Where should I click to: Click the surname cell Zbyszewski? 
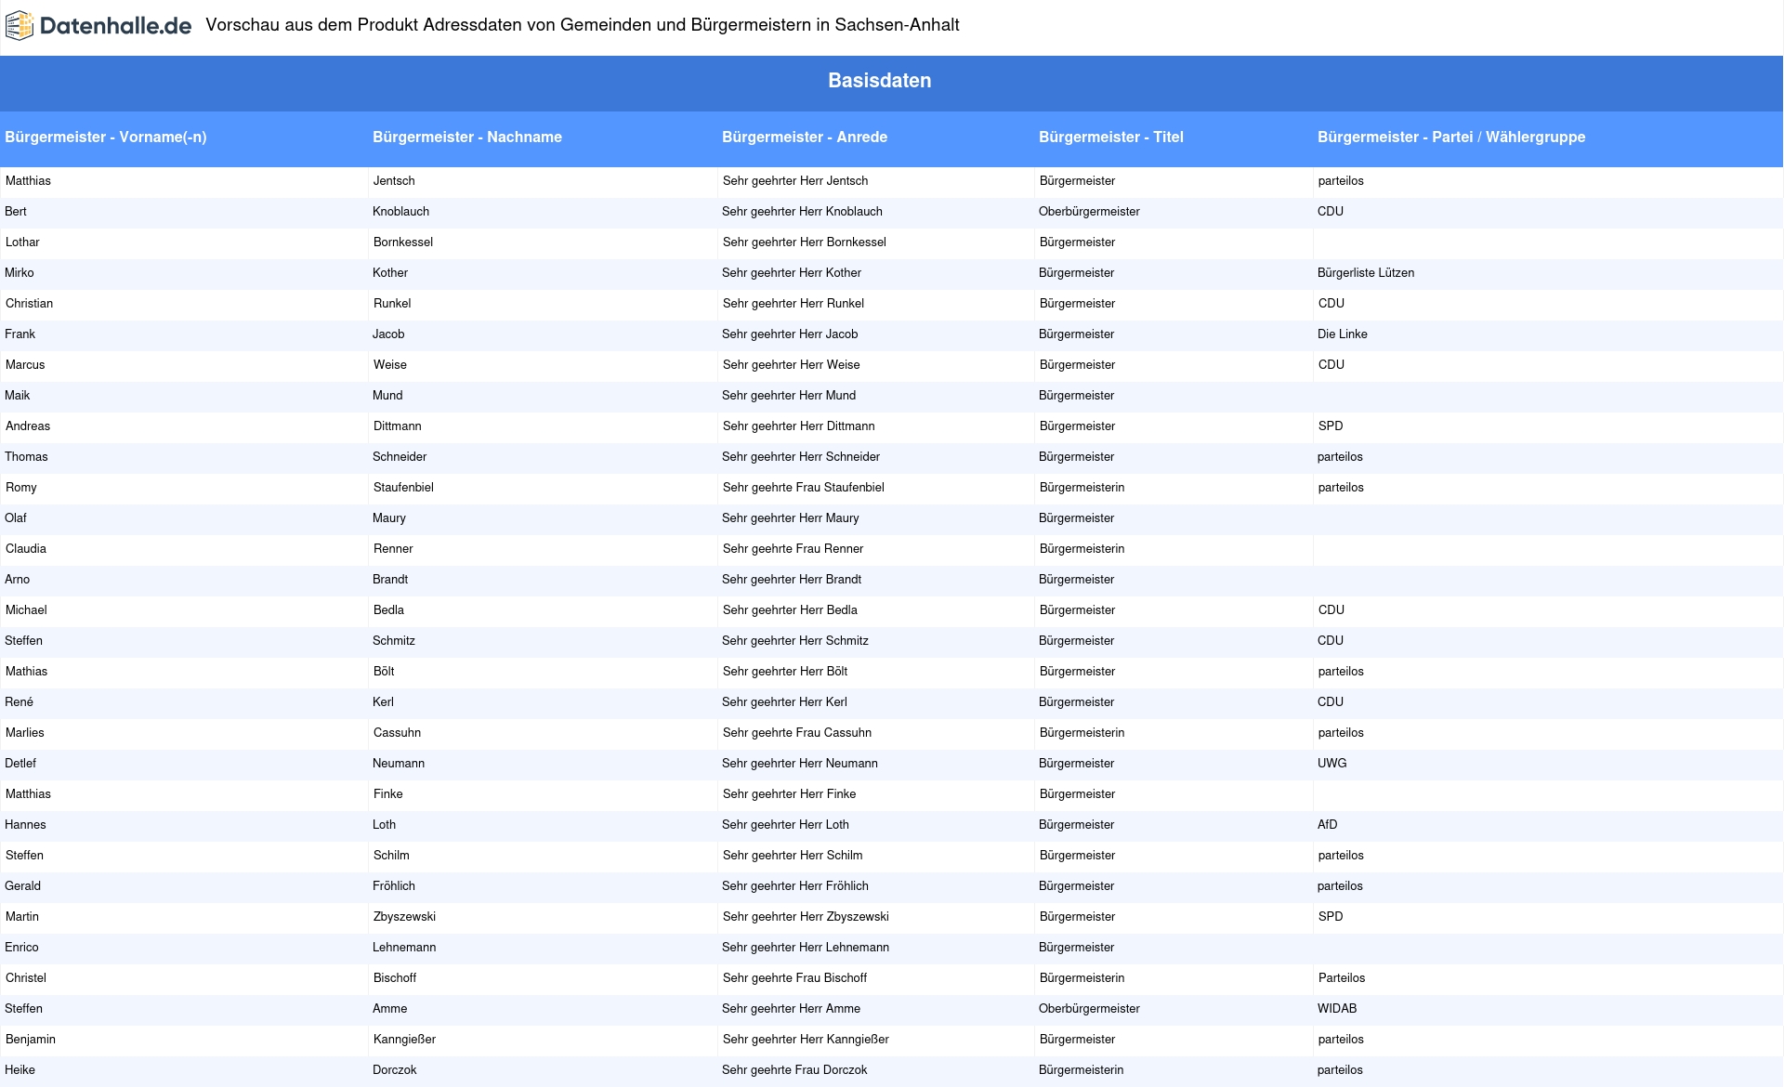tap(404, 916)
